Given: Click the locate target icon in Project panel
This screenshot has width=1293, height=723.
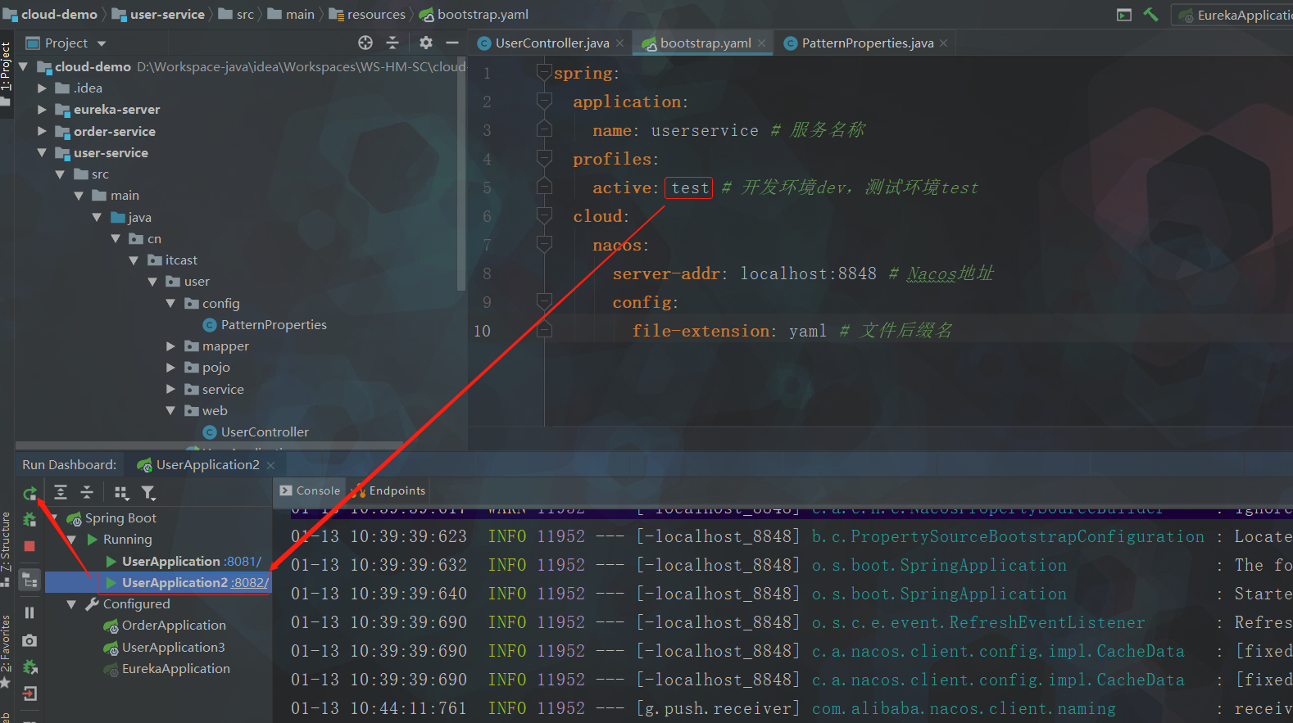Looking at the screenshot, I should pyautogui.click(x=365, y=43).
